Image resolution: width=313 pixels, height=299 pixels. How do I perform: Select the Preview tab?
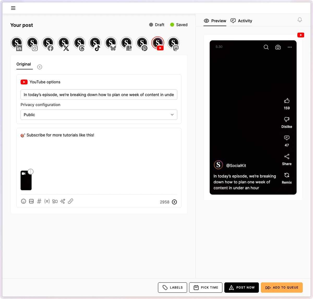(x=215, y=21)
